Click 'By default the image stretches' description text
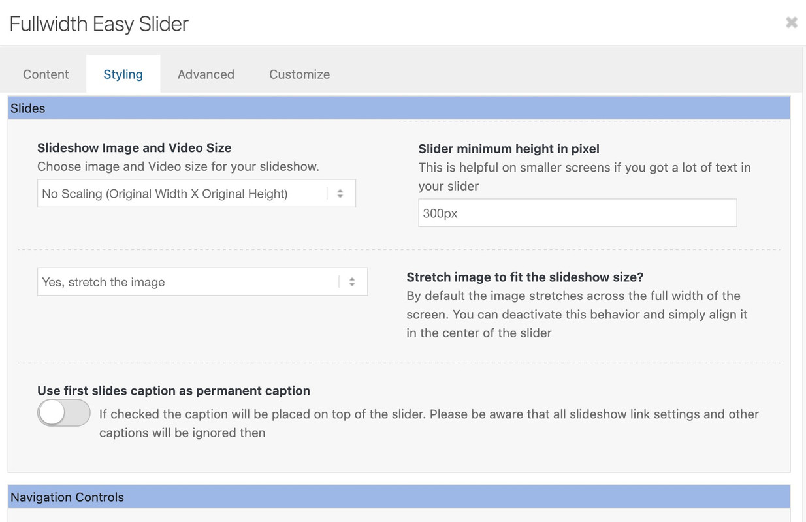This screenshot has height=522, width=806. tap(577, 315)
